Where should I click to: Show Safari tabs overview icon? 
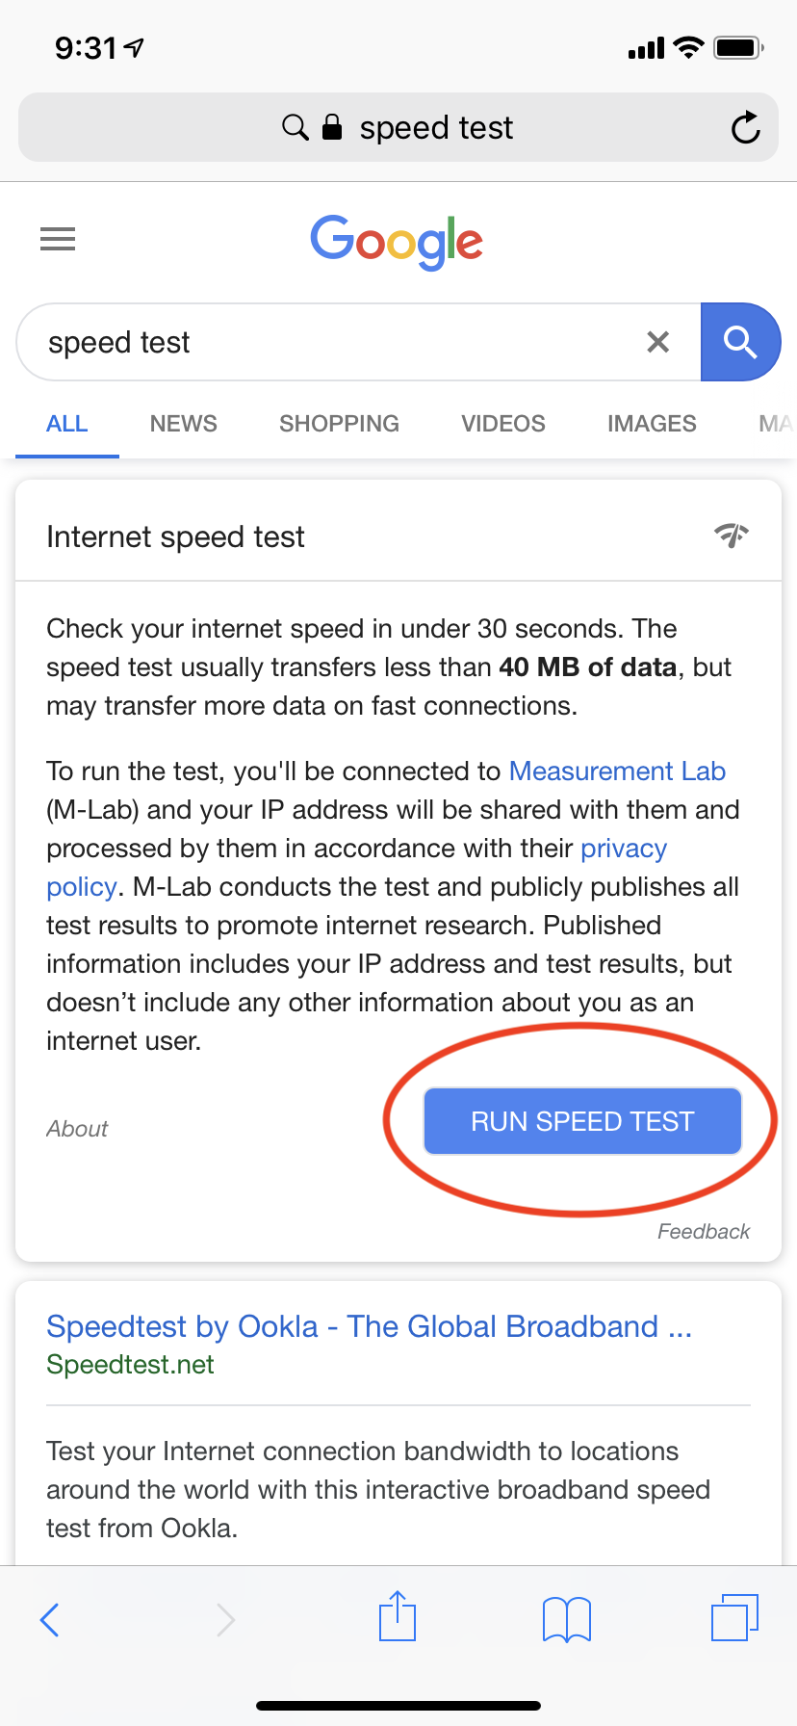[735, 1617]
